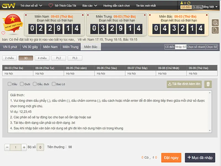Open the globe search results icon
The width and height of the screenshot is (221, 166).
(x=215, y=23)
